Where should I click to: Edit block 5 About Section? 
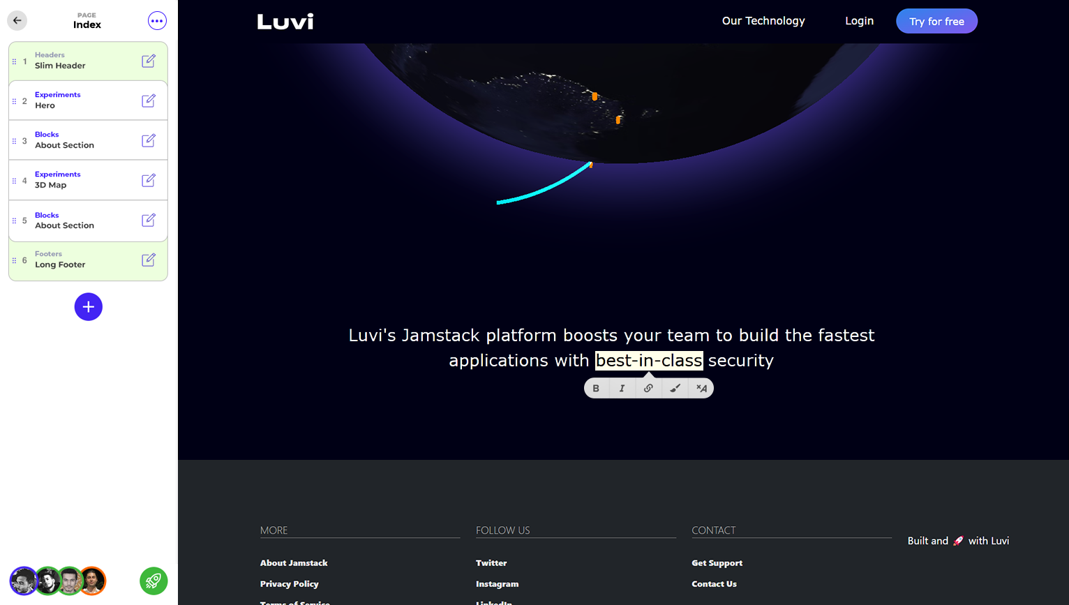click(149, 221)
